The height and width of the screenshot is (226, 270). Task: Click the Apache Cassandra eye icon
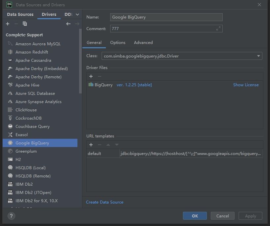coord(10,60)
